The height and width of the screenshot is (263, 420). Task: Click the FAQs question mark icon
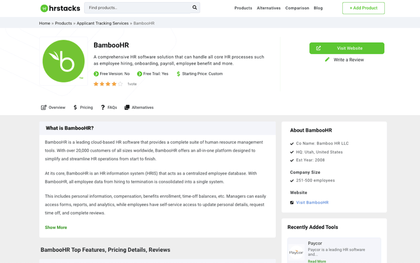click(103, 107)
